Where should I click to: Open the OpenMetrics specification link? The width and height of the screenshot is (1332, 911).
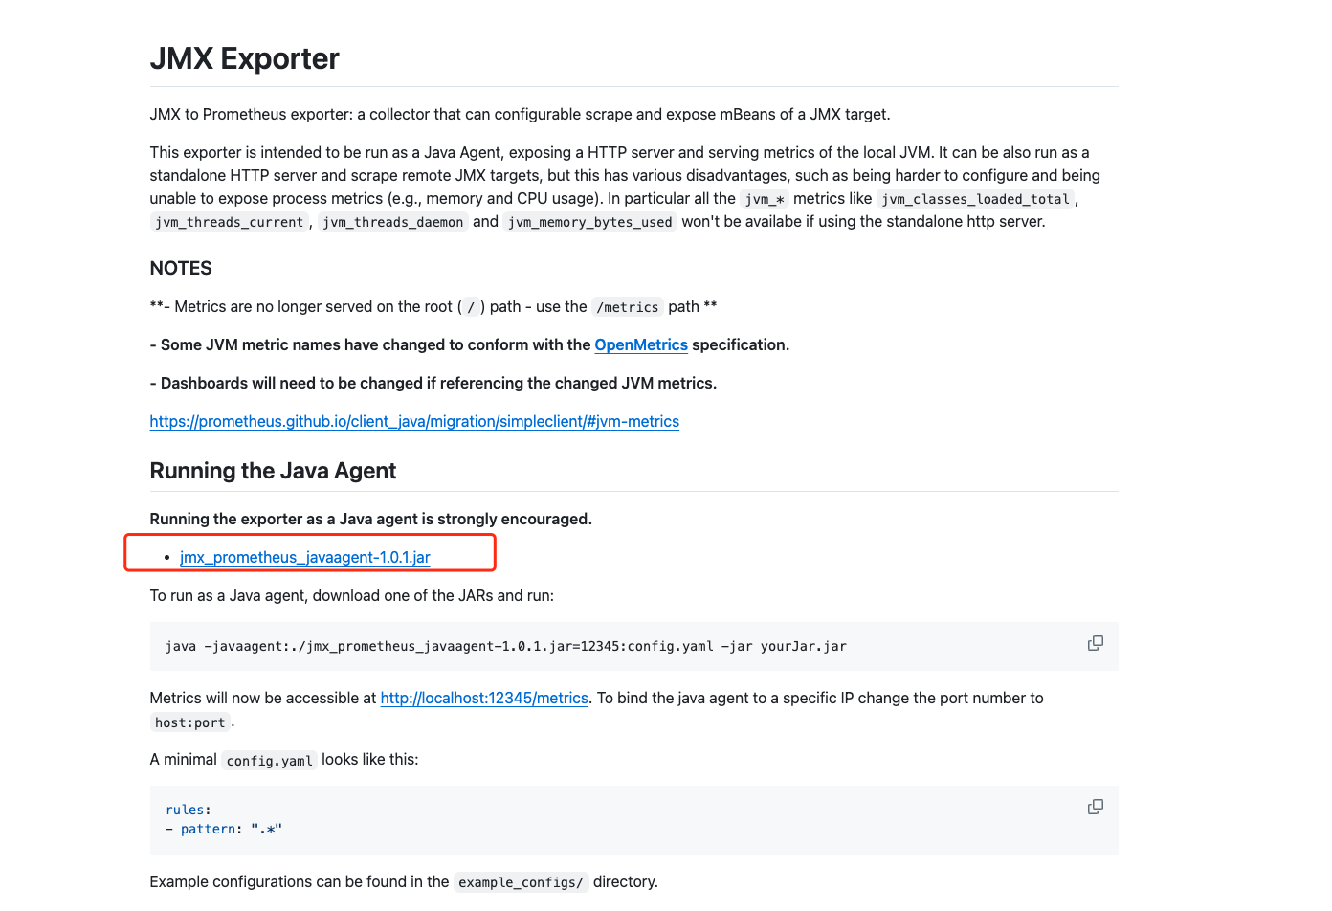tap(641, 344)
